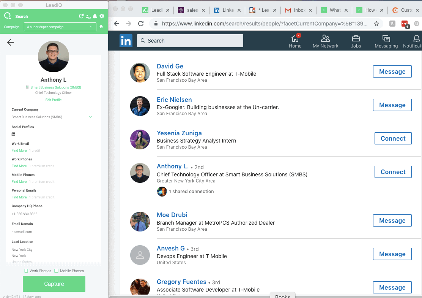The width and height of the screenshot is (422, 298).
Task: Enable the Work Phones checkbox
Action: (26, 271)
